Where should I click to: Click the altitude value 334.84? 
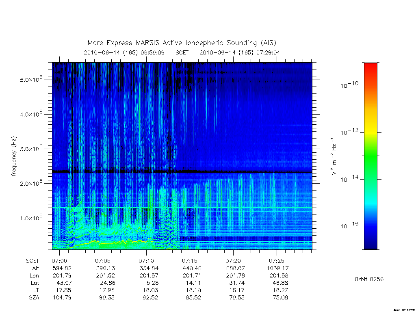(149, 268)
